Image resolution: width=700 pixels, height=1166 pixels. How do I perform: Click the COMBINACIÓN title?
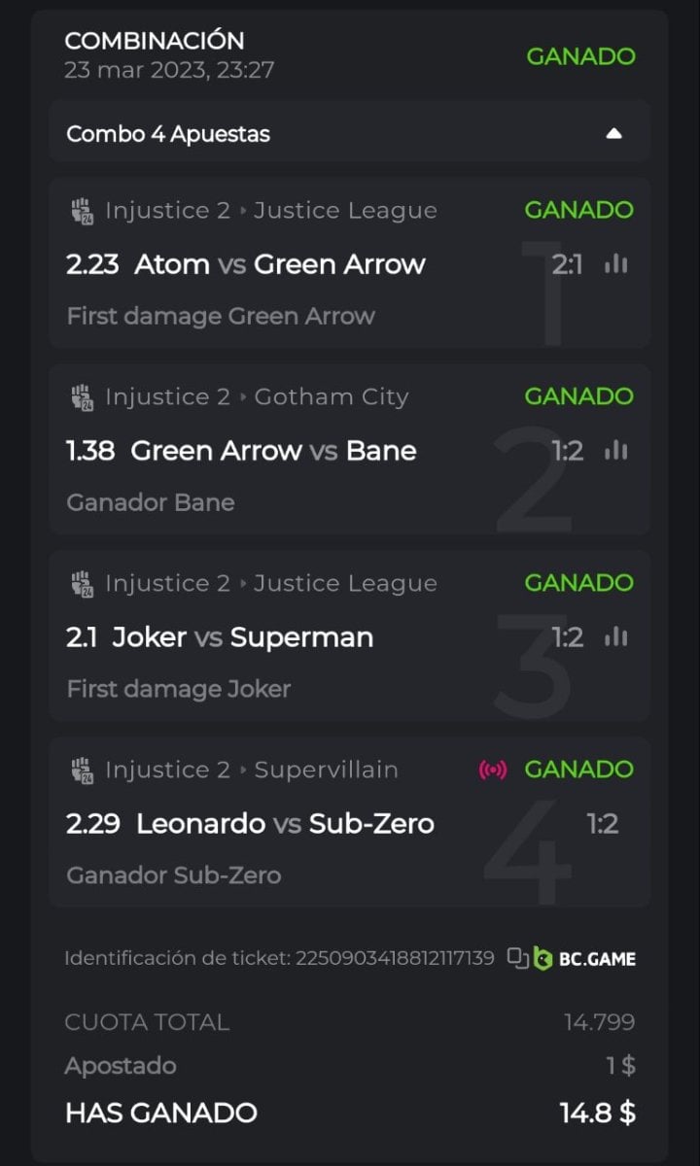tap(155, 41)
